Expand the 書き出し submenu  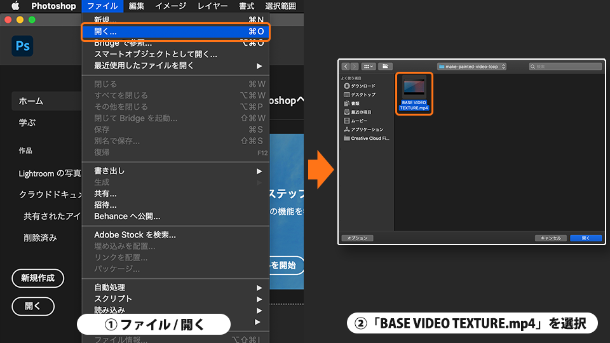point(175,171)
